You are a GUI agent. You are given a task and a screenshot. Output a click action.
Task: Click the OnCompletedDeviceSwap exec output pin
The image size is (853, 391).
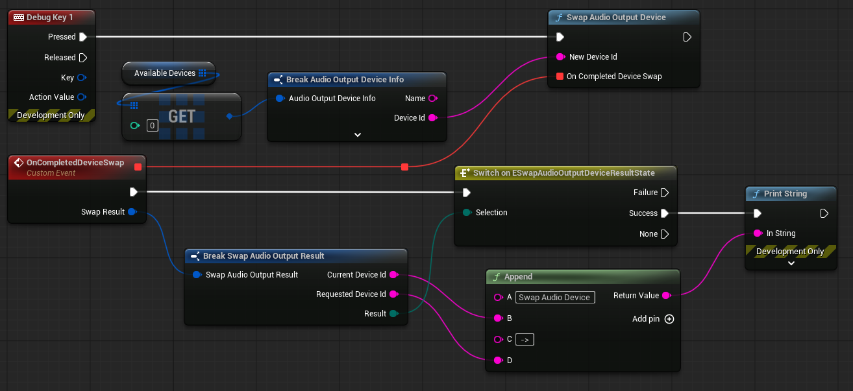pos(133,192)
